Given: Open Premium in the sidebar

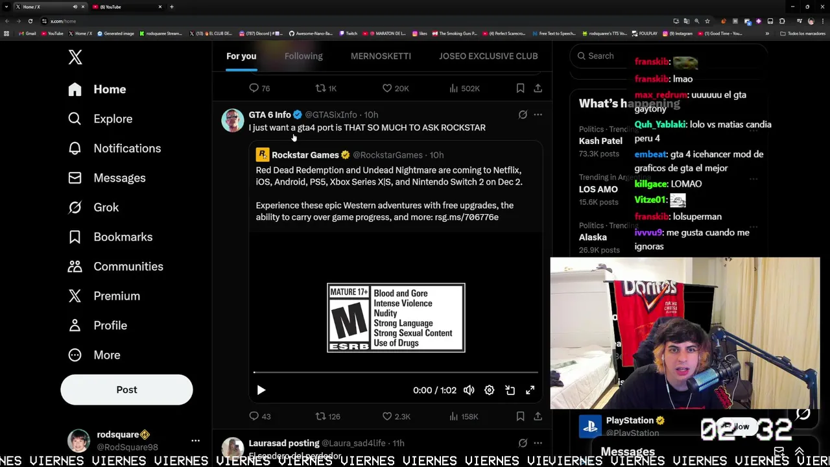Looking at the screenshot, I should coord(104,296).
